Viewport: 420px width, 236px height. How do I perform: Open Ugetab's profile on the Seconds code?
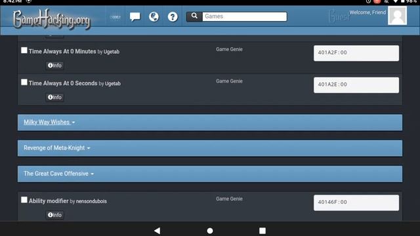pos(113,83)
